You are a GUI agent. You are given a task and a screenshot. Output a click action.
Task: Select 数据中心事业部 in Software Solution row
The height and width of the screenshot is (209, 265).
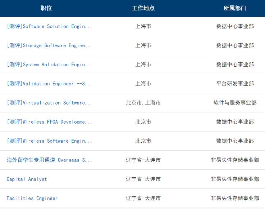pos(235,26)
